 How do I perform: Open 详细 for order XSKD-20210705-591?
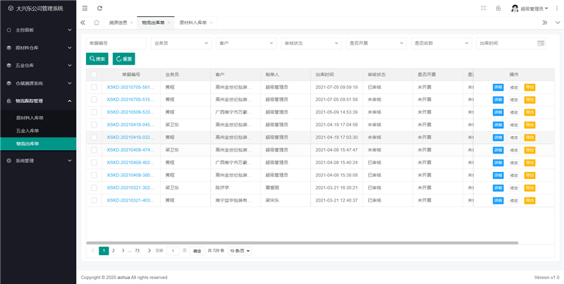[498, 87]
